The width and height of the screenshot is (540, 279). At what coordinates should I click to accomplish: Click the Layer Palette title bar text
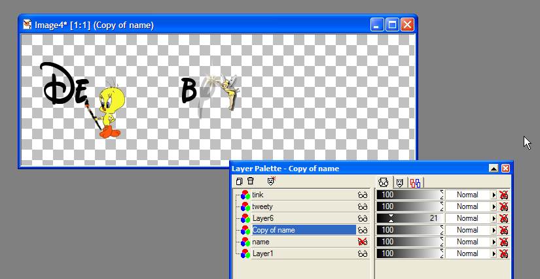click(285, 169)
